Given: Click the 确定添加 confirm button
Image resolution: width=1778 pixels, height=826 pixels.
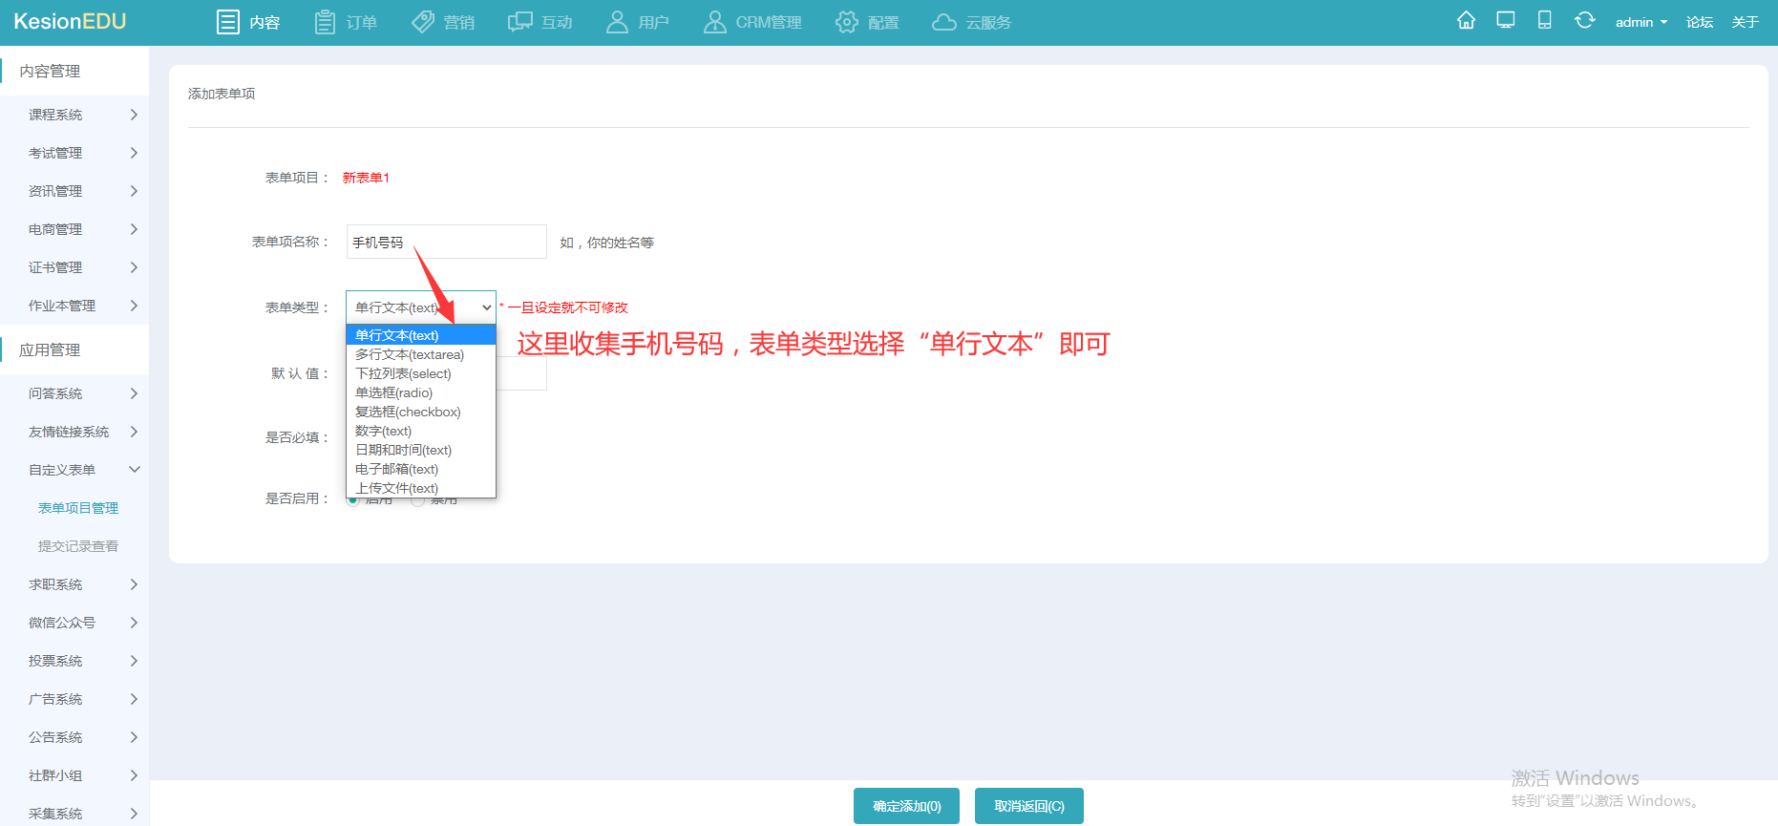Looking at the screenshot, I should [906, 806].
